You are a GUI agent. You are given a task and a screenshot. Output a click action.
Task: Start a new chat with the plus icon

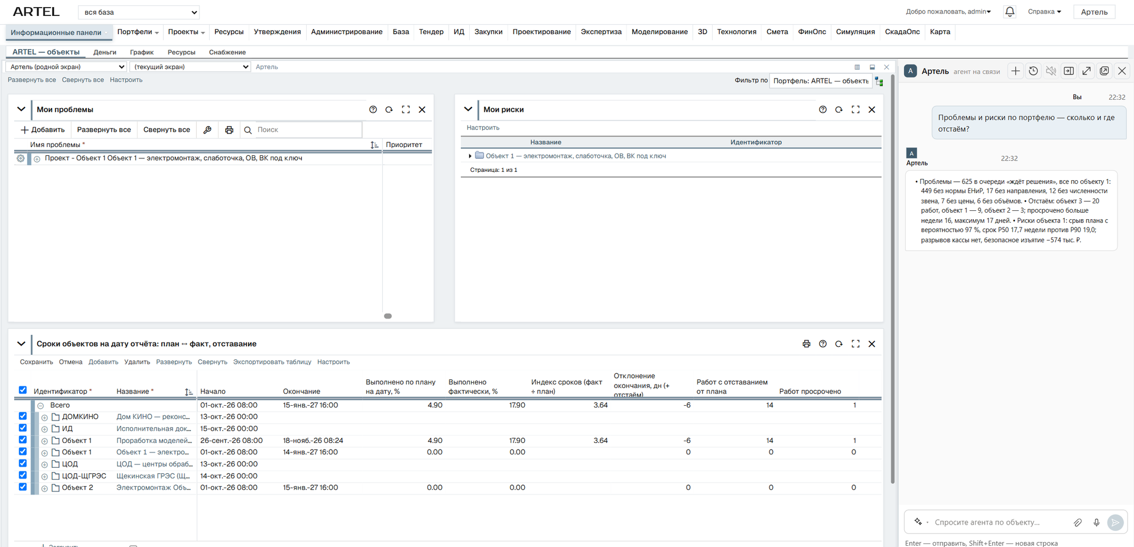tap(1015, 71)
